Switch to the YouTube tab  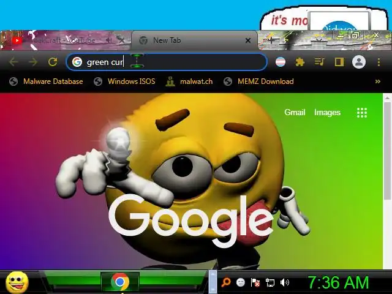(66, 40)
